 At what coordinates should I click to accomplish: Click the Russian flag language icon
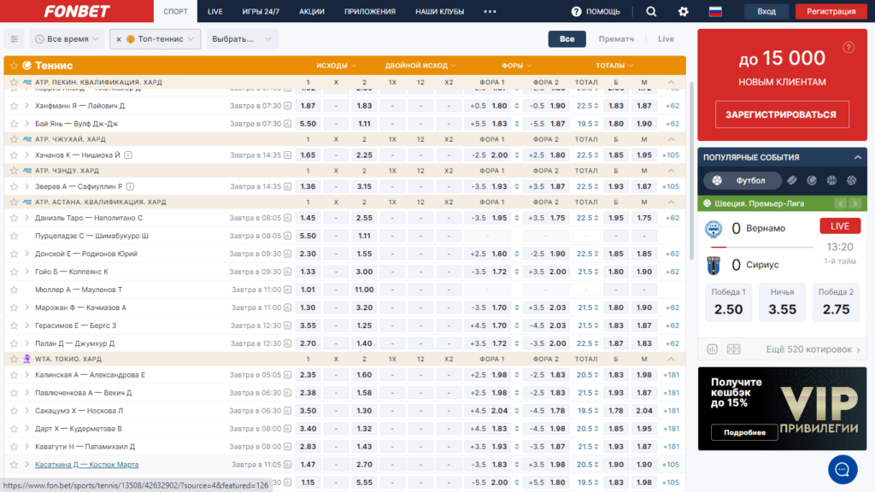[x=715, y=11]
